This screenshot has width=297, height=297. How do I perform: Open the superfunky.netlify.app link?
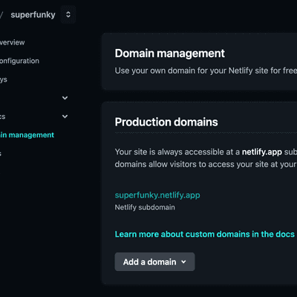[x=157, y=195]
